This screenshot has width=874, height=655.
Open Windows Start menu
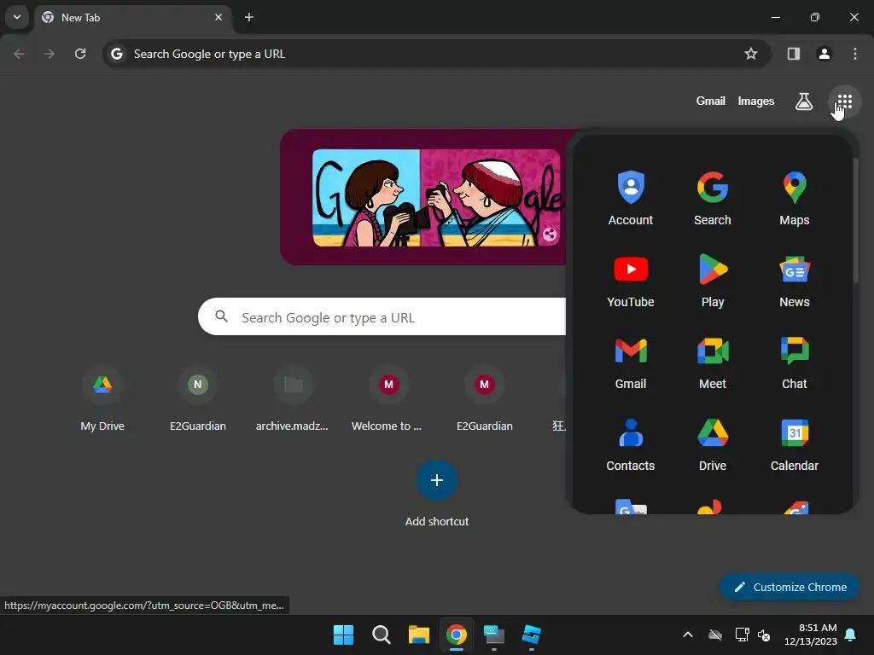click(x=343, y=635)
